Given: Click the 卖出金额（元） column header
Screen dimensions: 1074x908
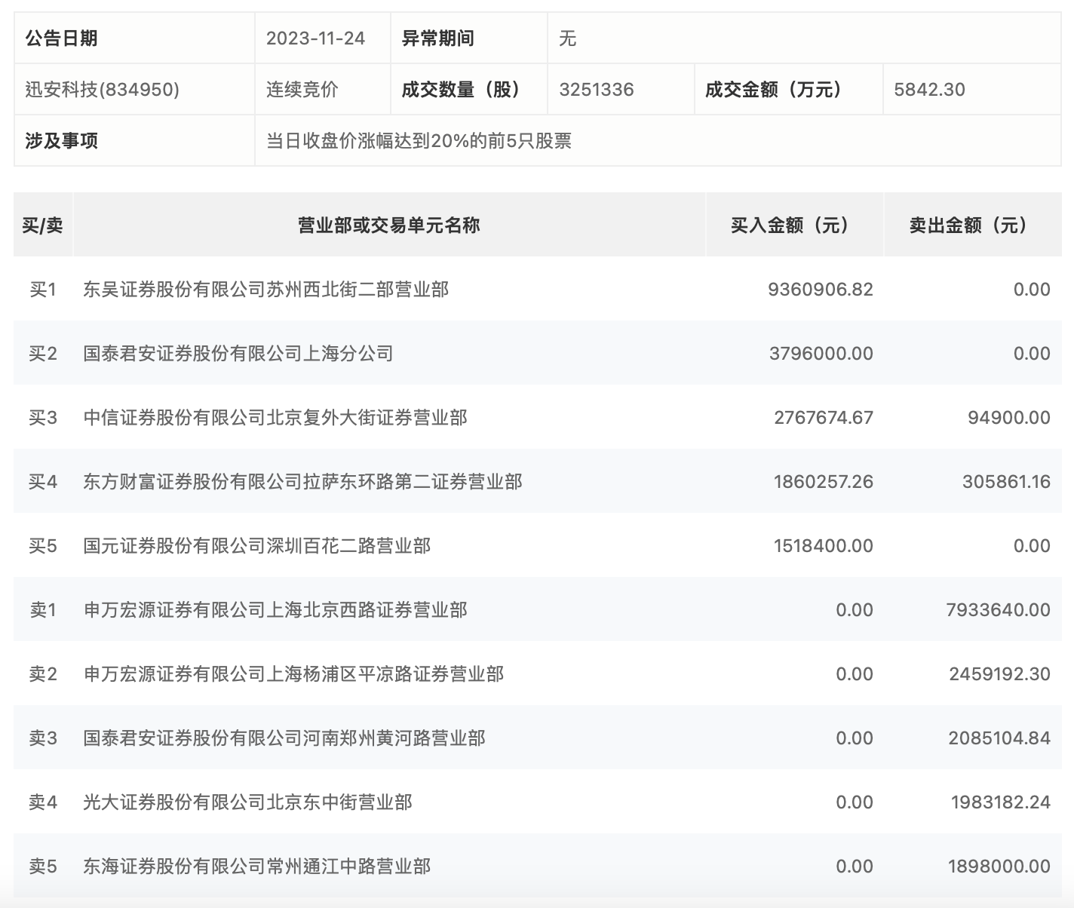Looking at the screenshot, I should tap(973, 225).
